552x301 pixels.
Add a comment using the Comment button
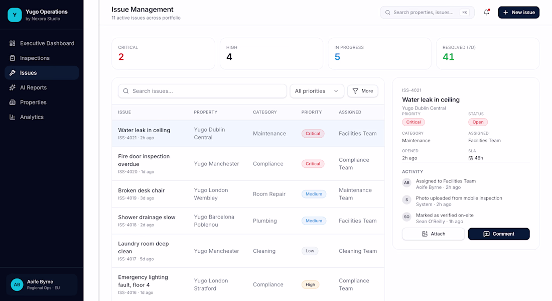[499, 234]
